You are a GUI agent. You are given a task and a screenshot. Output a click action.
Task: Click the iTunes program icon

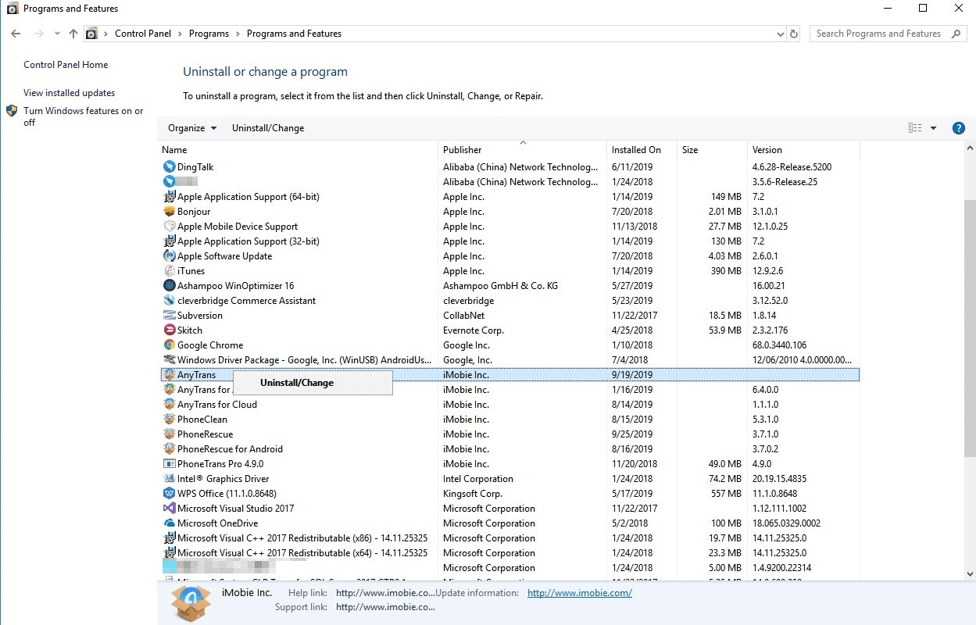tap(170, 271)
